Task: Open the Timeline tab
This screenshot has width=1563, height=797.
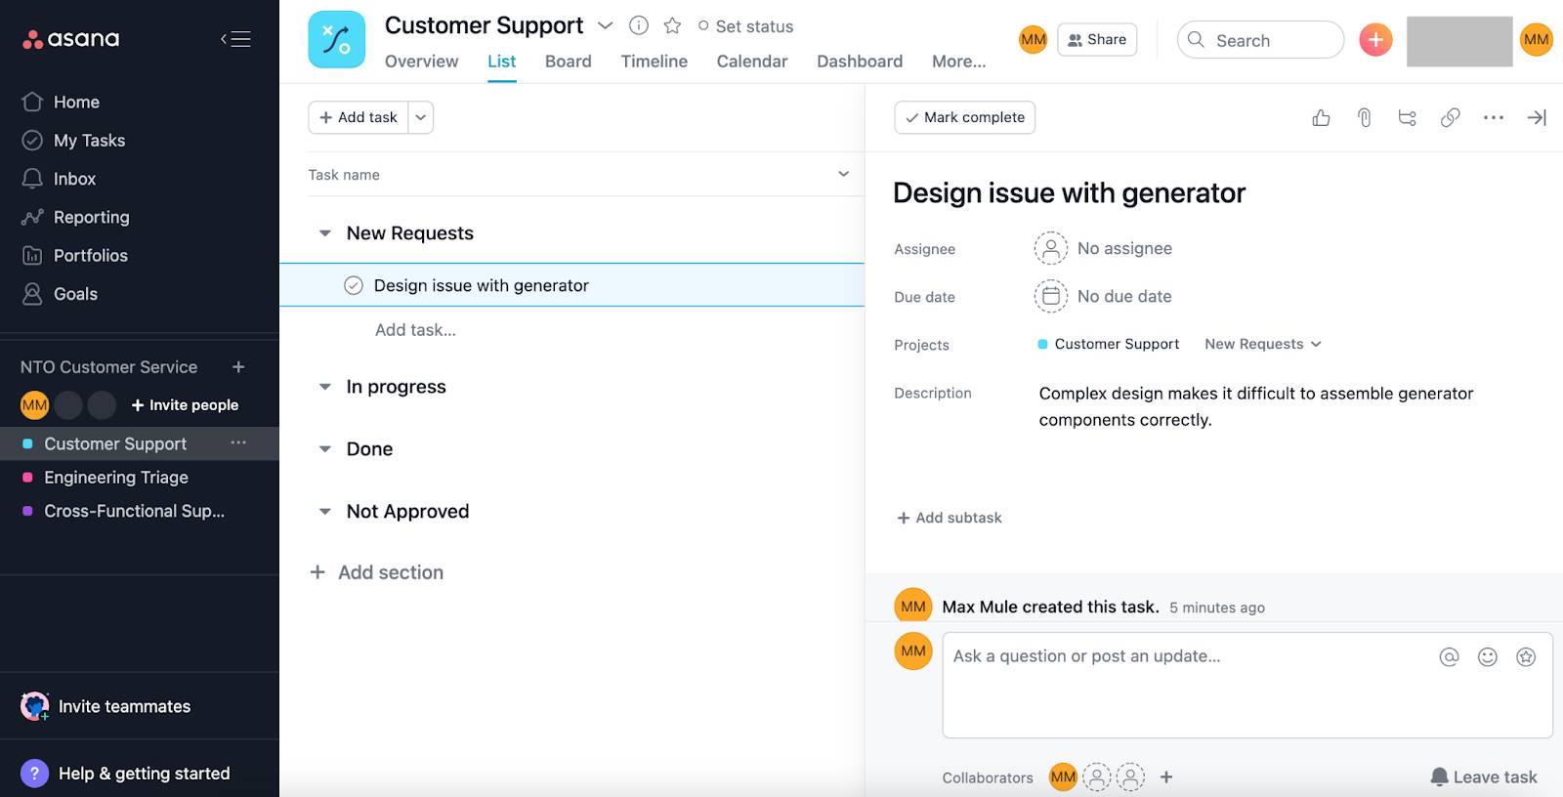Action: [x=654, y=62]
